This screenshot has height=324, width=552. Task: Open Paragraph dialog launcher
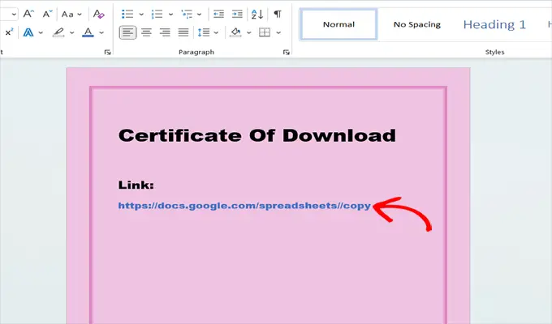[287, 53]
